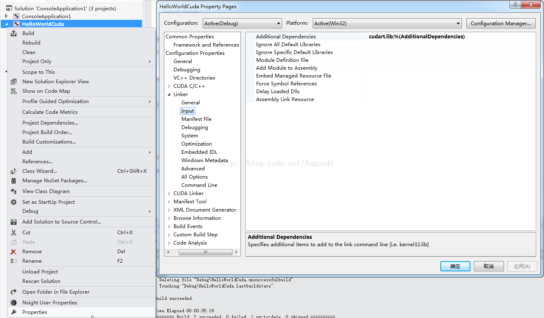This screenshot has width=544, height=318.
Task: Click the Solution 'ConsoleApplication1' icon
Action: tap(9, 8)
